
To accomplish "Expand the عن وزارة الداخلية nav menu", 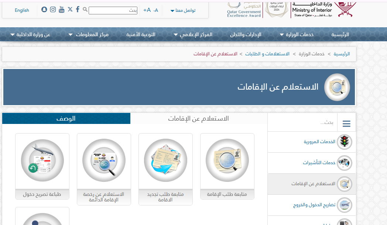I will point(30,35).
